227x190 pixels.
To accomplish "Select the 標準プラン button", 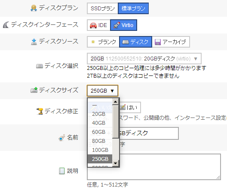I will coord(133,9).
